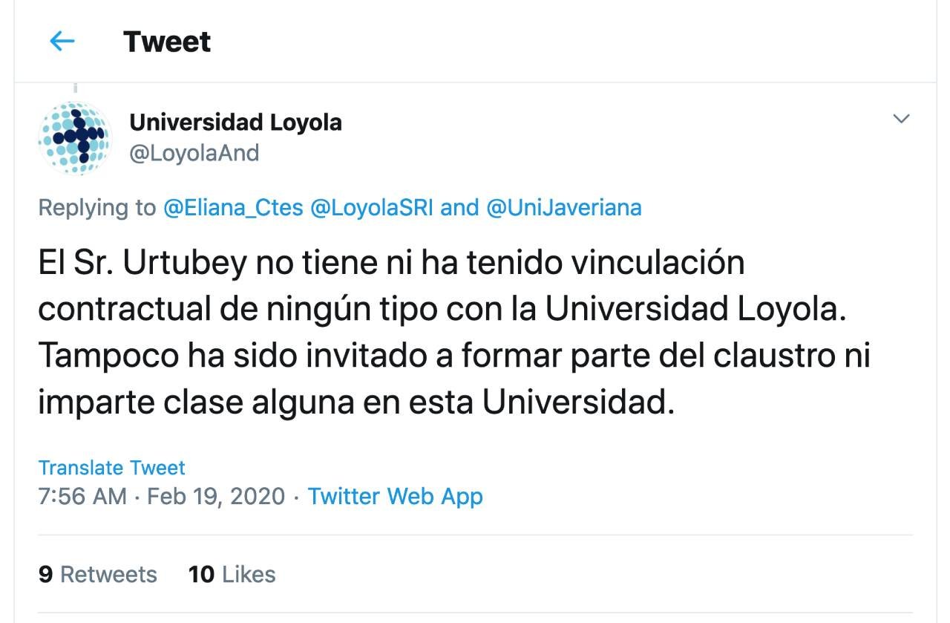Open the @UniJaveriana mention
Viewport: 950px width, 623px height.
coord(563,207)
